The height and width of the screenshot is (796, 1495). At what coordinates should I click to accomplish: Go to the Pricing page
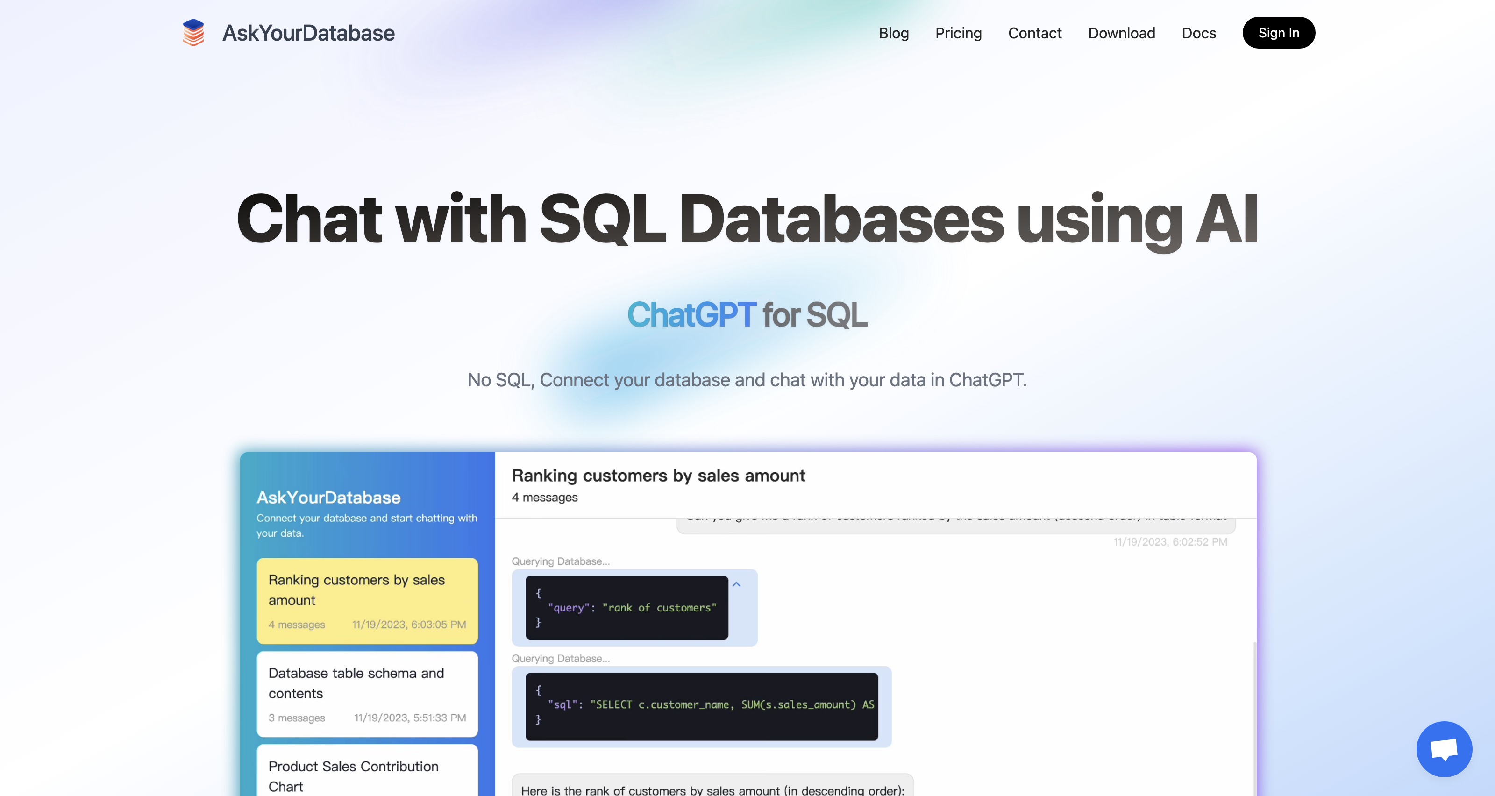958,33
